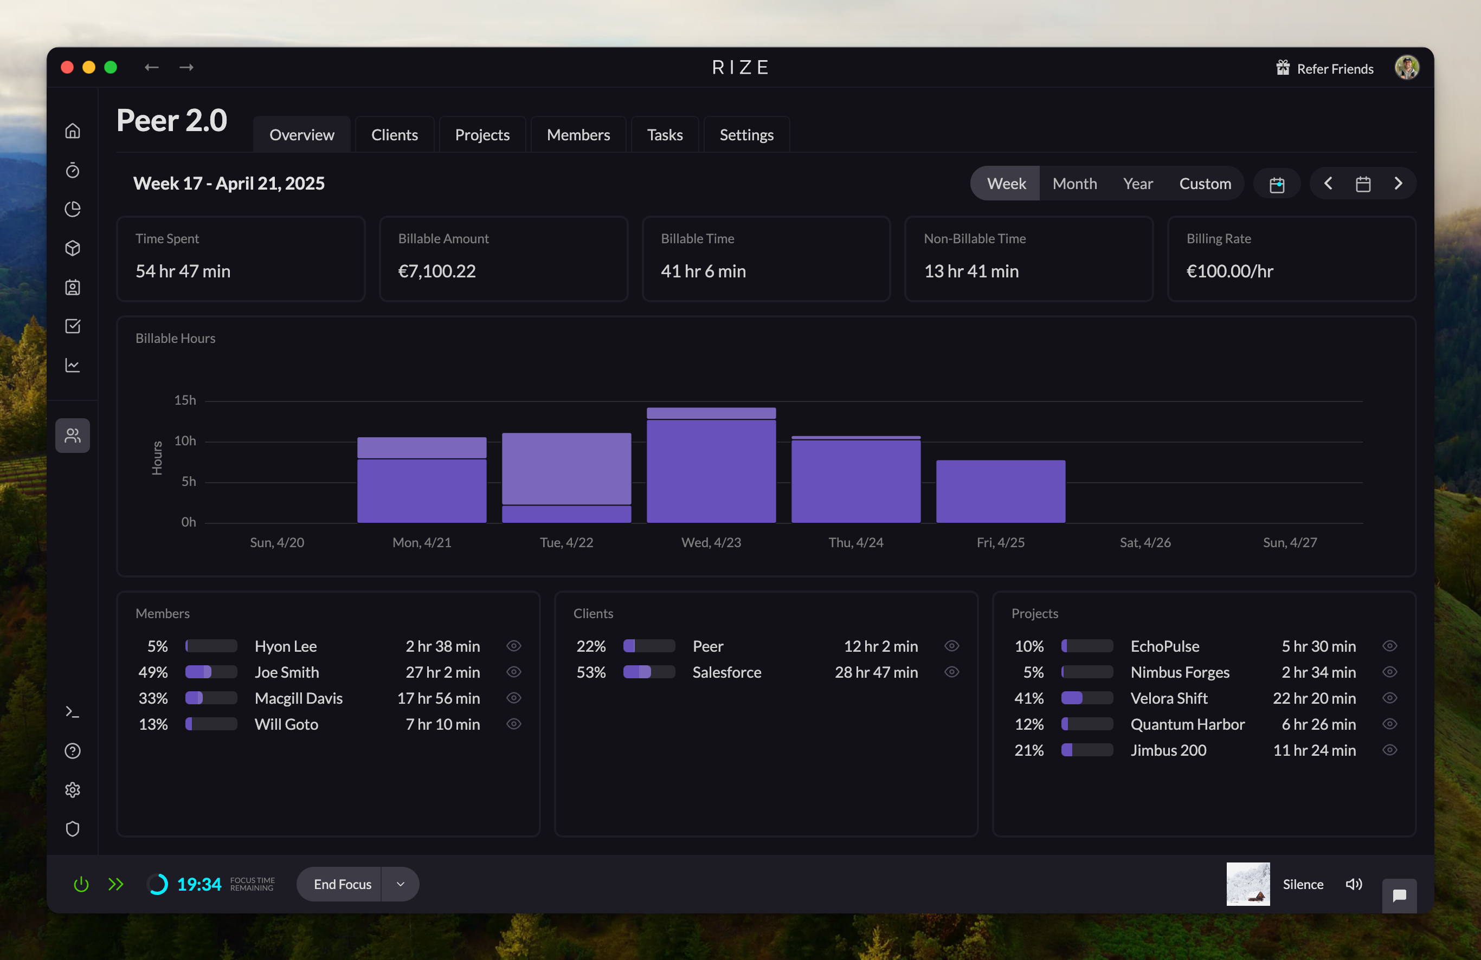
Task: Open Refer Friends in the title bar
Action: [1334, 68]
